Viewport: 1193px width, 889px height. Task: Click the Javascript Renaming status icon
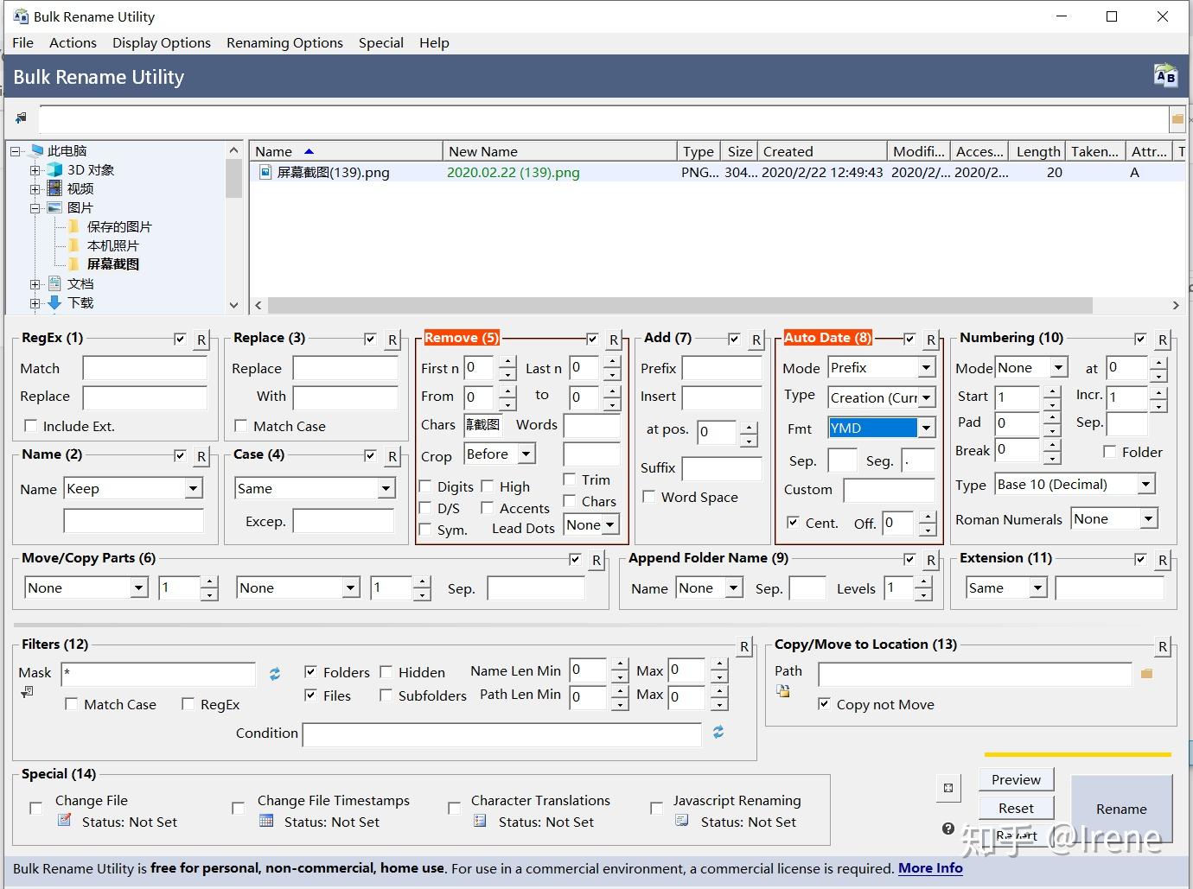[681, 821]
